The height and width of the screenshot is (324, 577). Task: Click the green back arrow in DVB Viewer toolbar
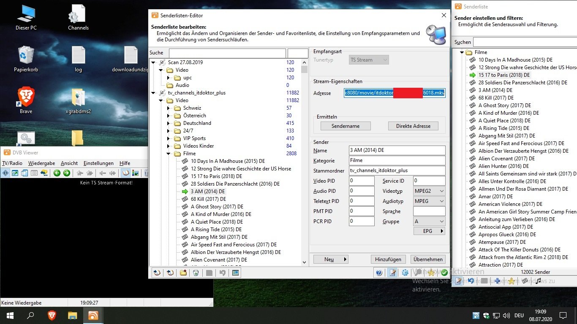[x=57, y=173]
